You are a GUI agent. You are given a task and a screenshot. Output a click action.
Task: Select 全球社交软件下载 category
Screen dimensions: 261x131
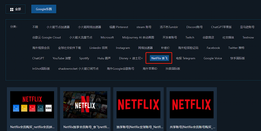click(69, 48)
